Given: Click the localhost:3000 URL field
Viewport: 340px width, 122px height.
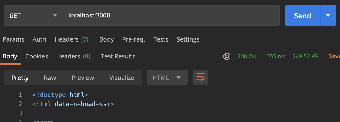Looking at the screenshot, I should [x=171, y=16].
